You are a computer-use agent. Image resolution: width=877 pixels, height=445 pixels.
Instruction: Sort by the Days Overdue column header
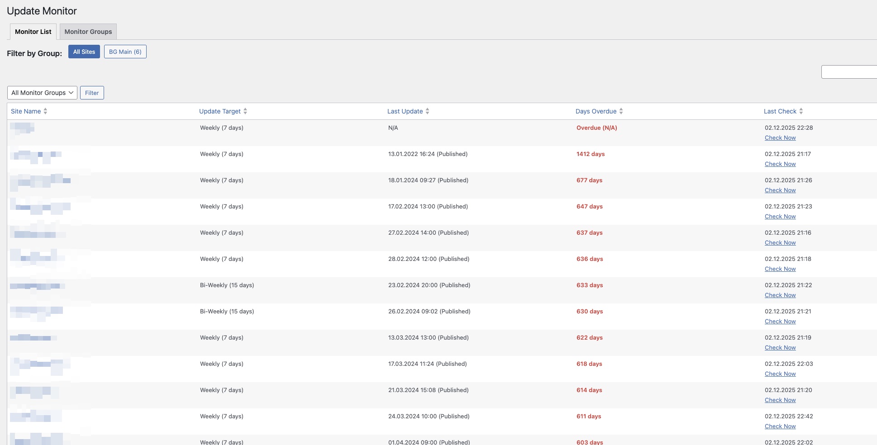tap(596, 111)
